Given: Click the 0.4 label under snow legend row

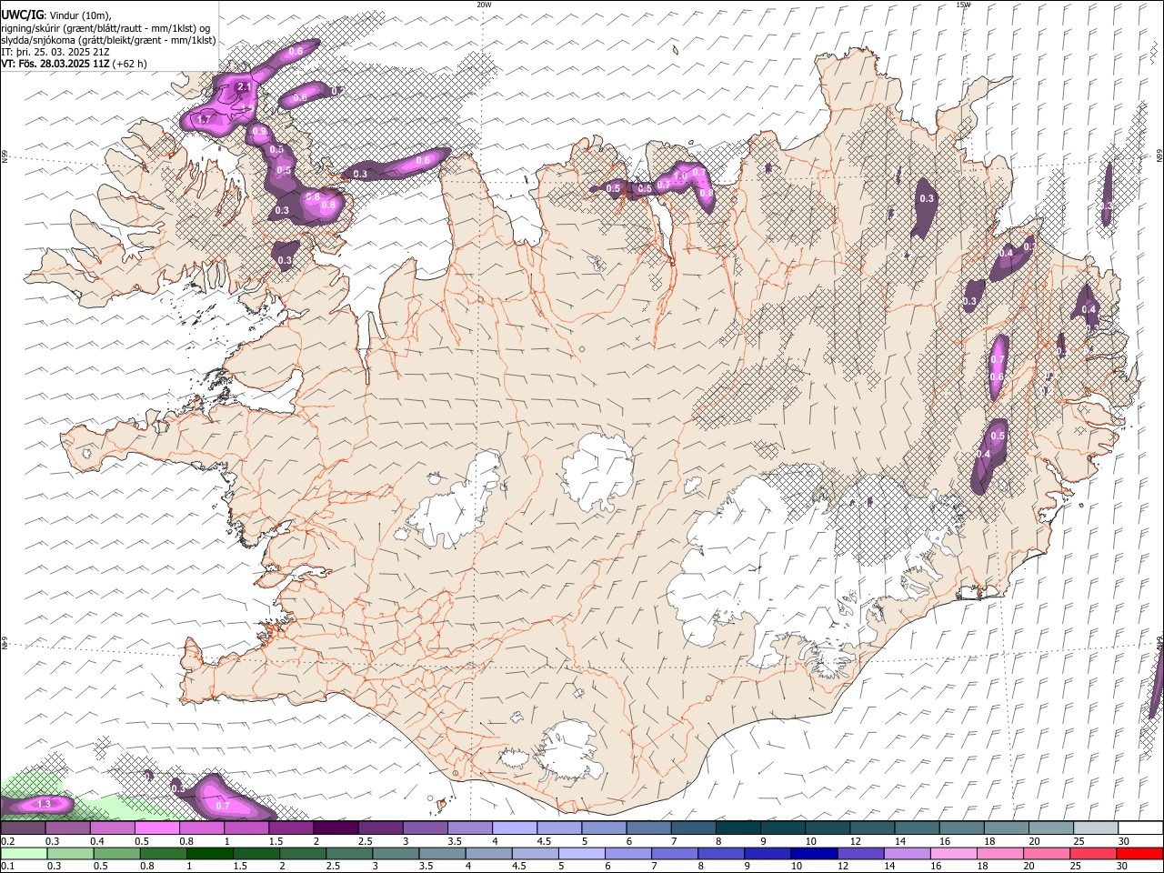Looking at the screenshot, I should pos(97,842).
